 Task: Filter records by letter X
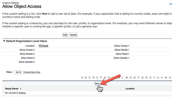(x=170, y=78)
